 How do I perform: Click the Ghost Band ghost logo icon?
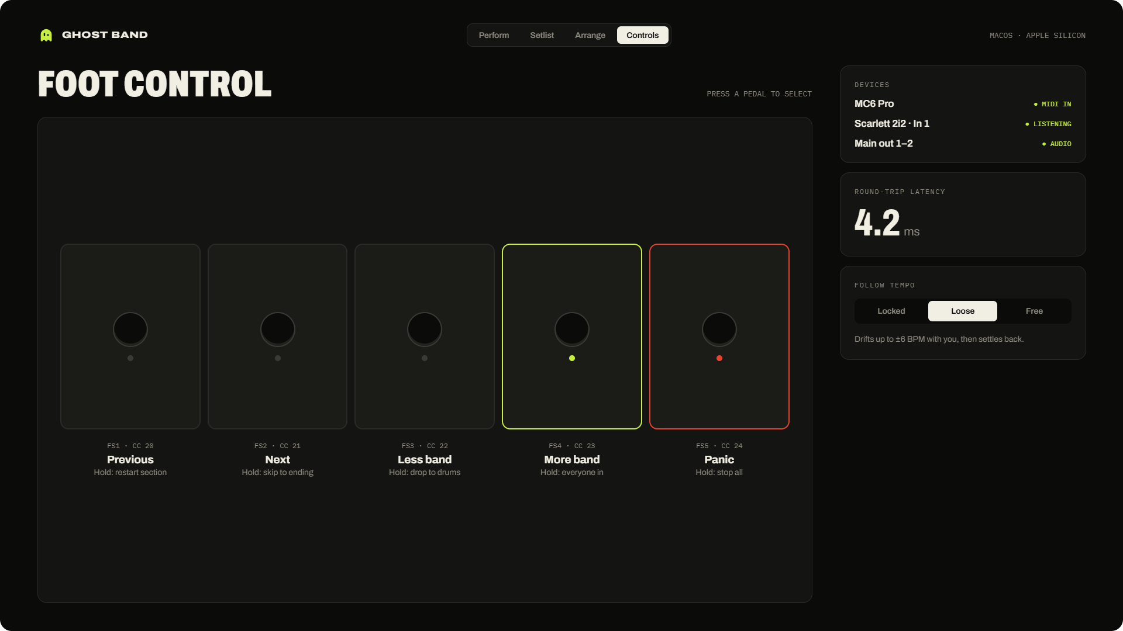tap(46, 35)
